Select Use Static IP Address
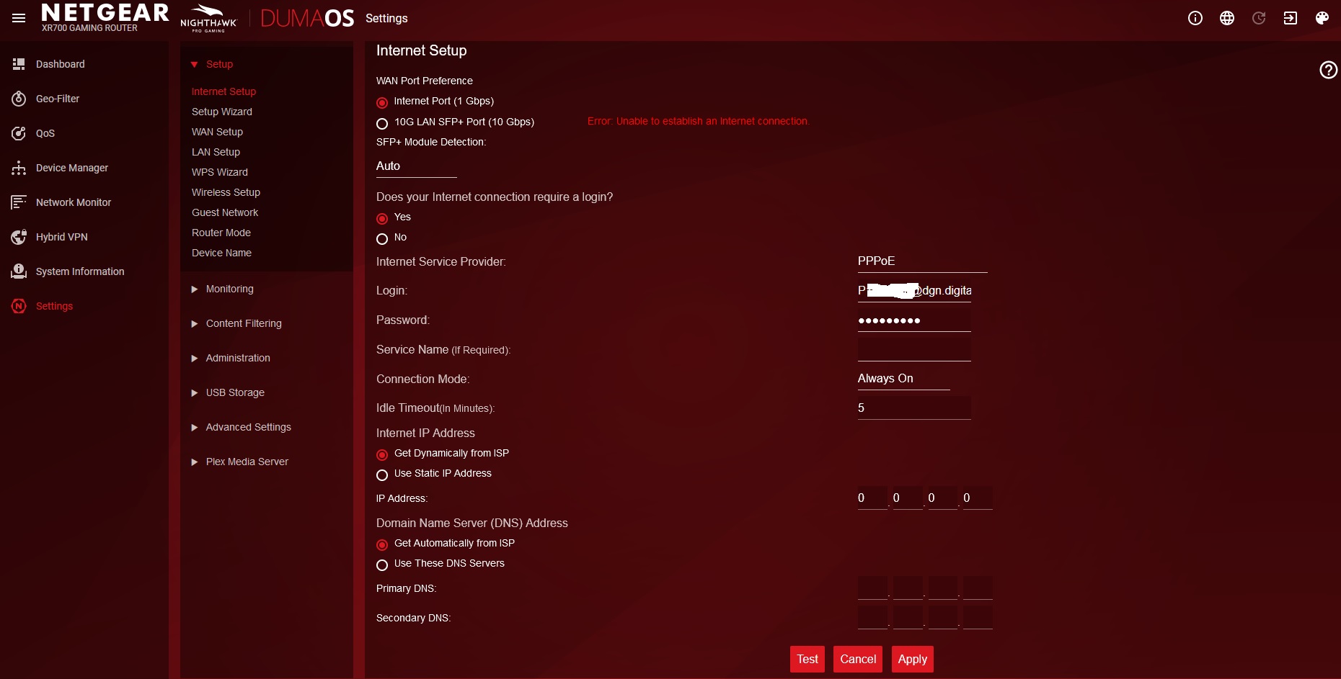This screenshot has height=679, width=1341. pos(382,475)
